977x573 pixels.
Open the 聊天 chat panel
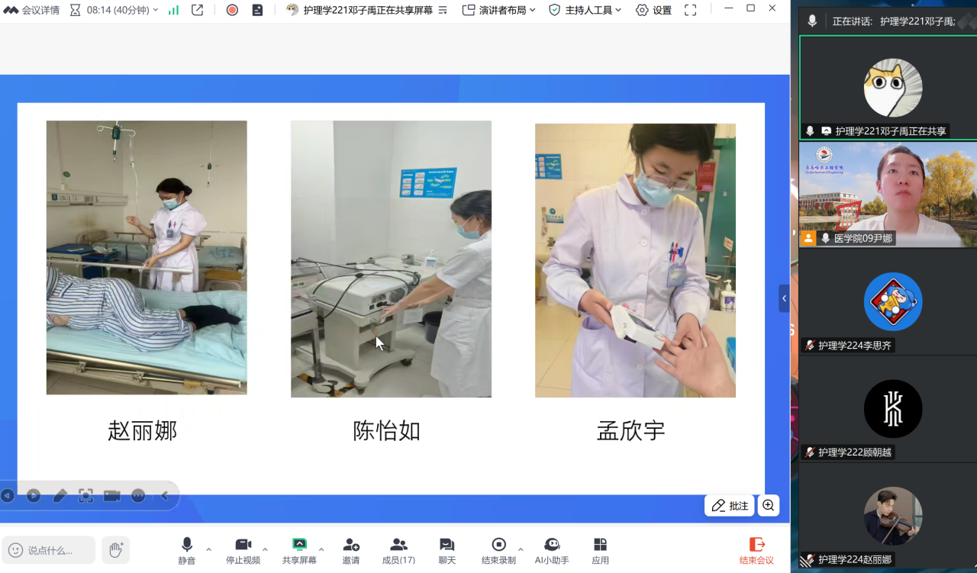[447, 549]
